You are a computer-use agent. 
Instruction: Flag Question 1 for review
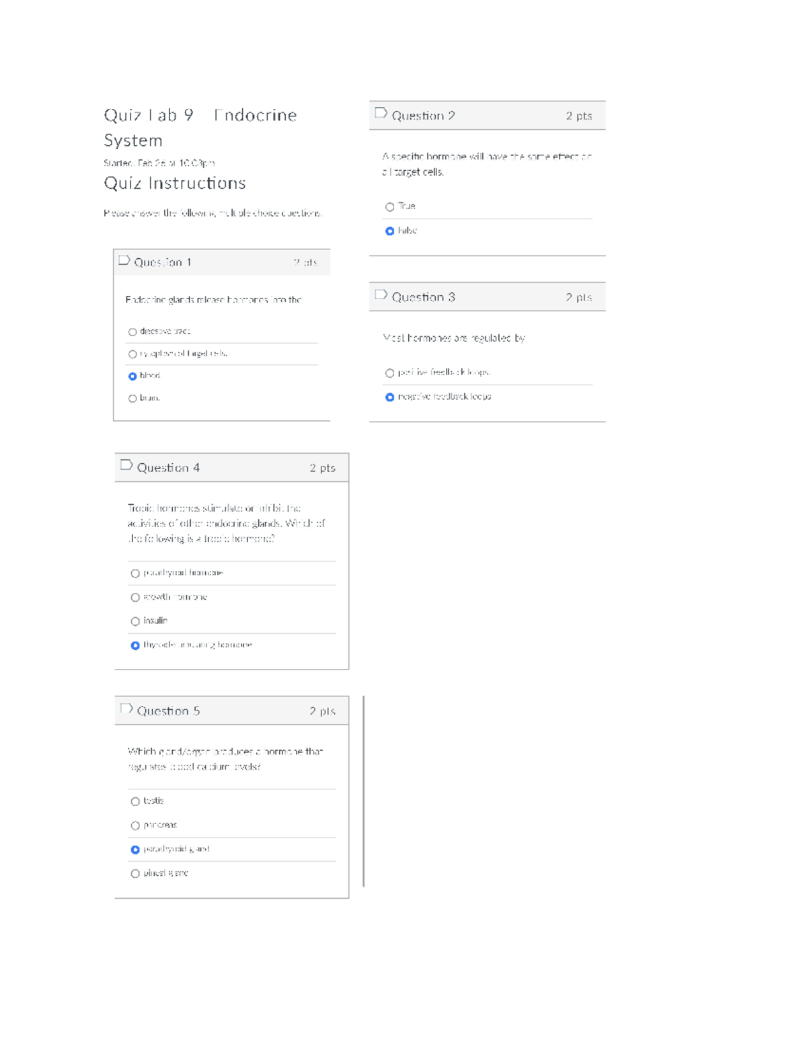[x=124, y=261]
